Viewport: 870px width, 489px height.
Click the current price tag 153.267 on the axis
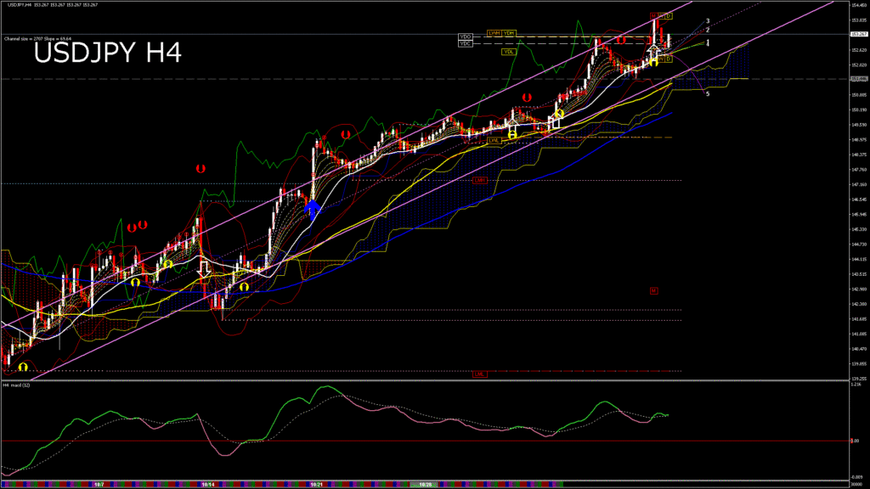pyautogui.click(x=857, y=35)
